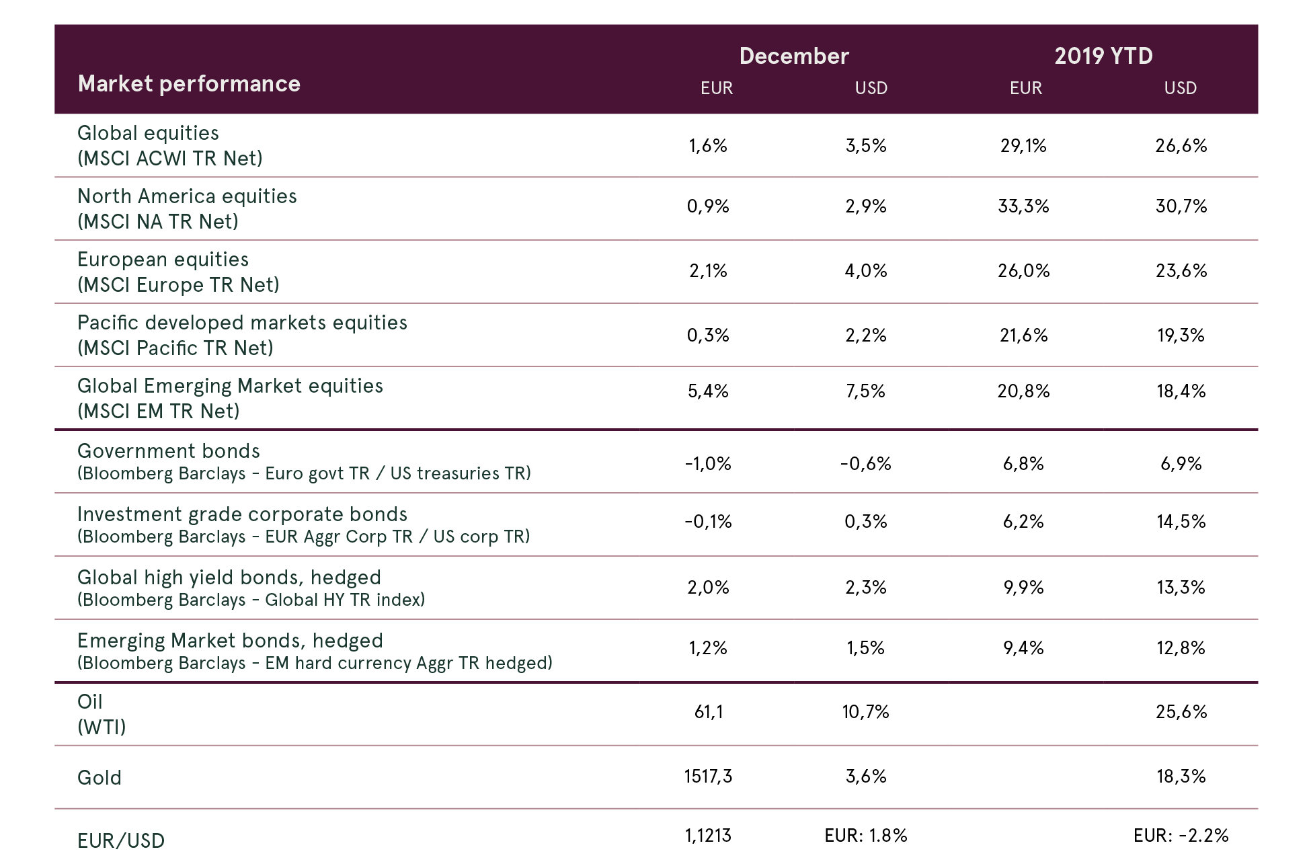Click 'Pacific developed markets equities' row label

point(242,323)
